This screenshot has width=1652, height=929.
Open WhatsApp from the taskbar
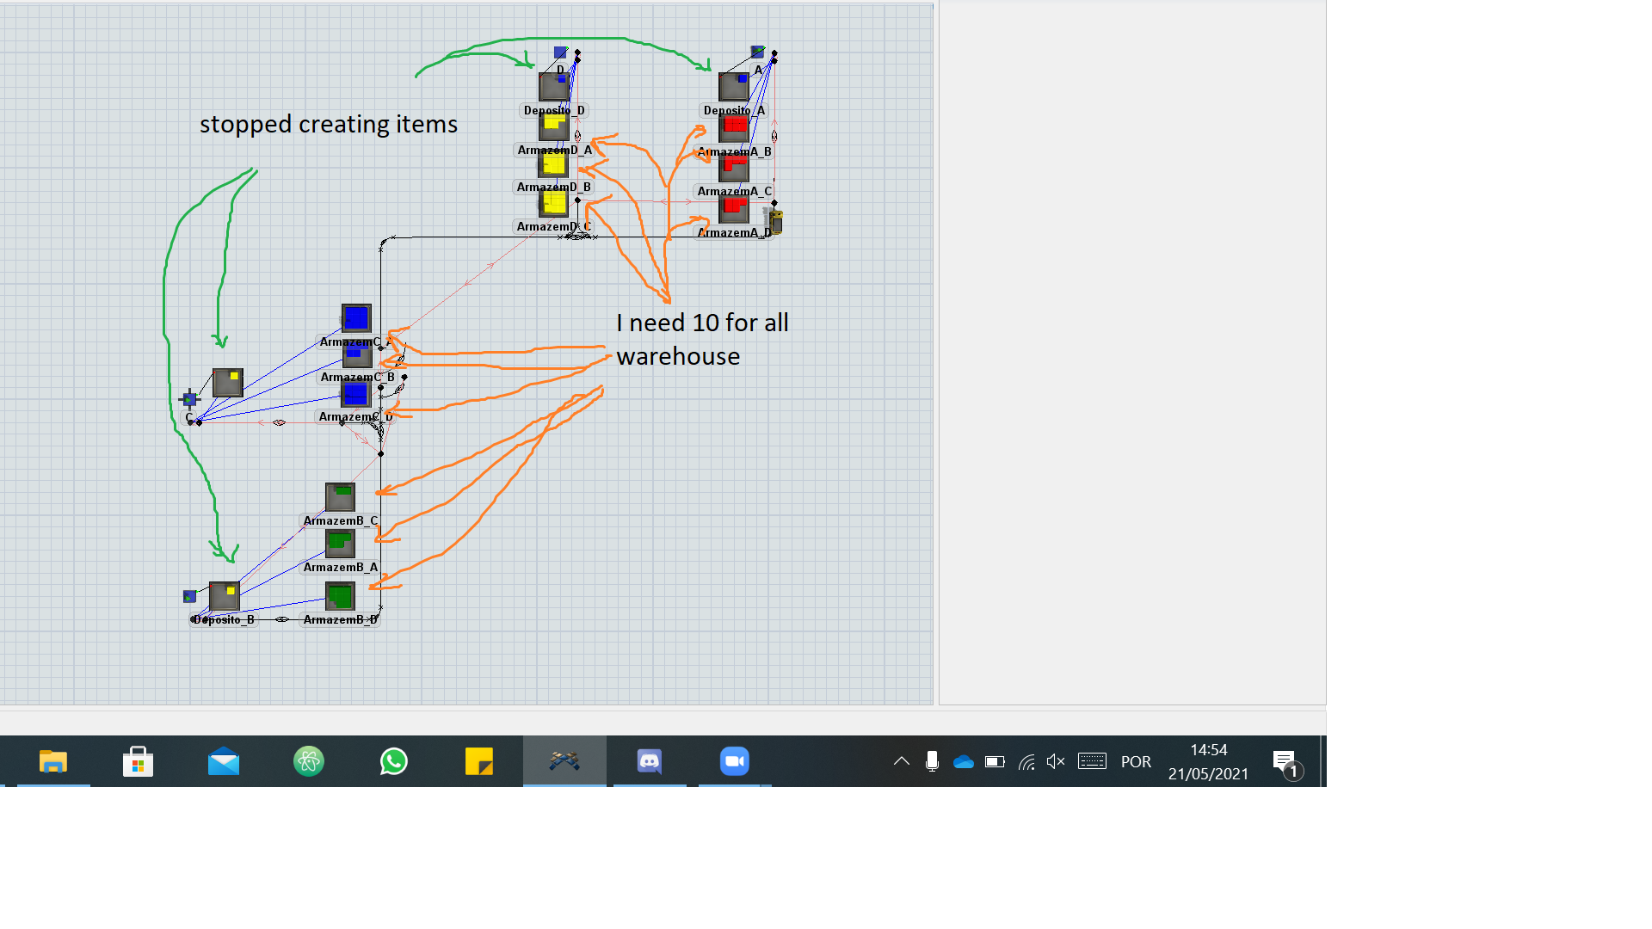coord(394,761)
